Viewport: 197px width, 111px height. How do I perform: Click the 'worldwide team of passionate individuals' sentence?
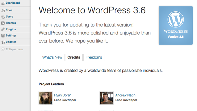(101, 71)
